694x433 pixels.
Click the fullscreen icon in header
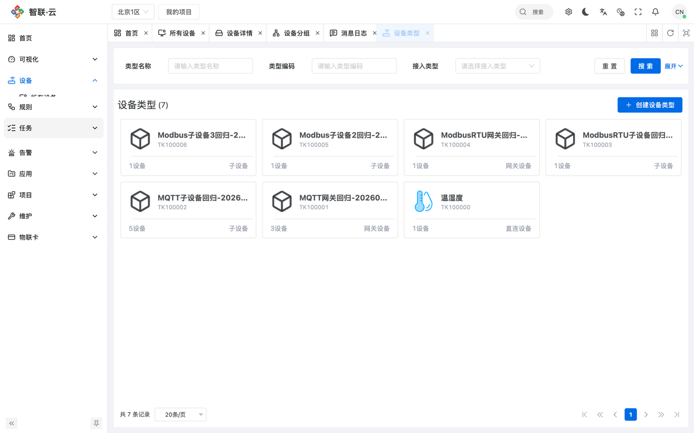[x=638, y=12]
